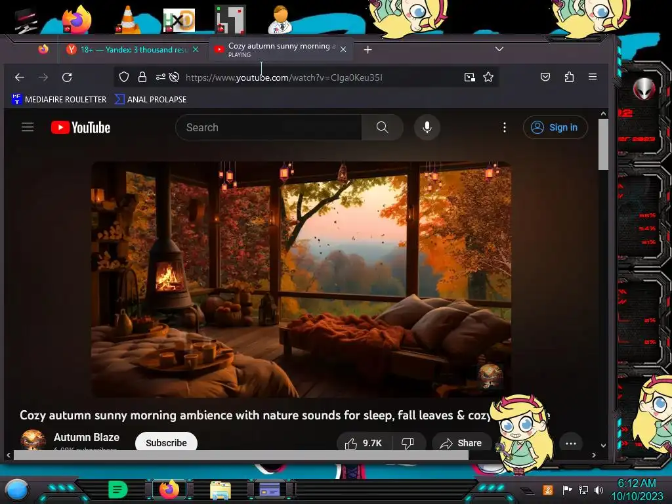
Task: Save page to Pocket
Action: click(545, 77)
